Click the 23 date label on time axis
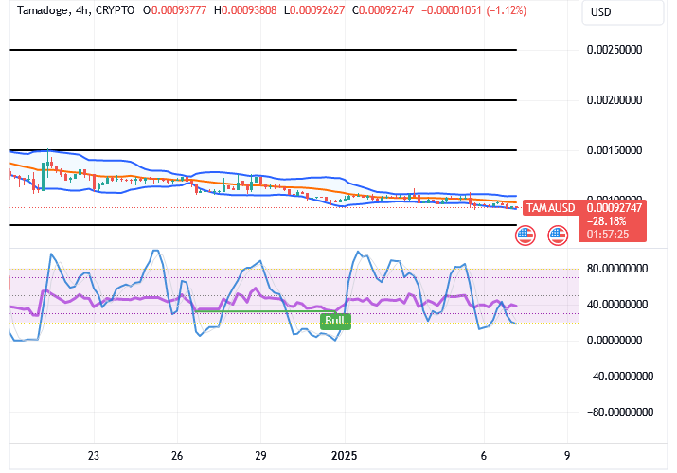This screenshot has width=677, height=473. tap(93, 454)
